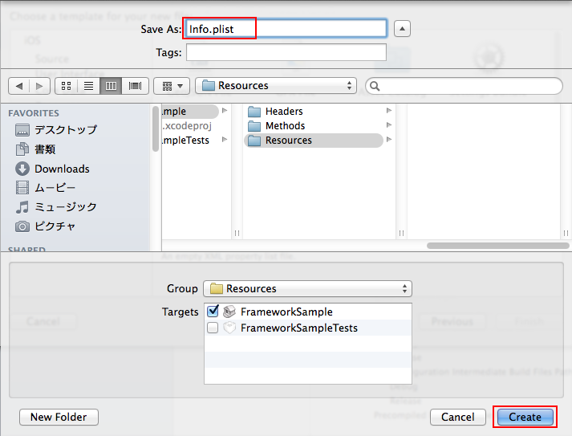Select the .xcodeproj file entry
Screen dimensions: 572x436
[x=187, y=125]
